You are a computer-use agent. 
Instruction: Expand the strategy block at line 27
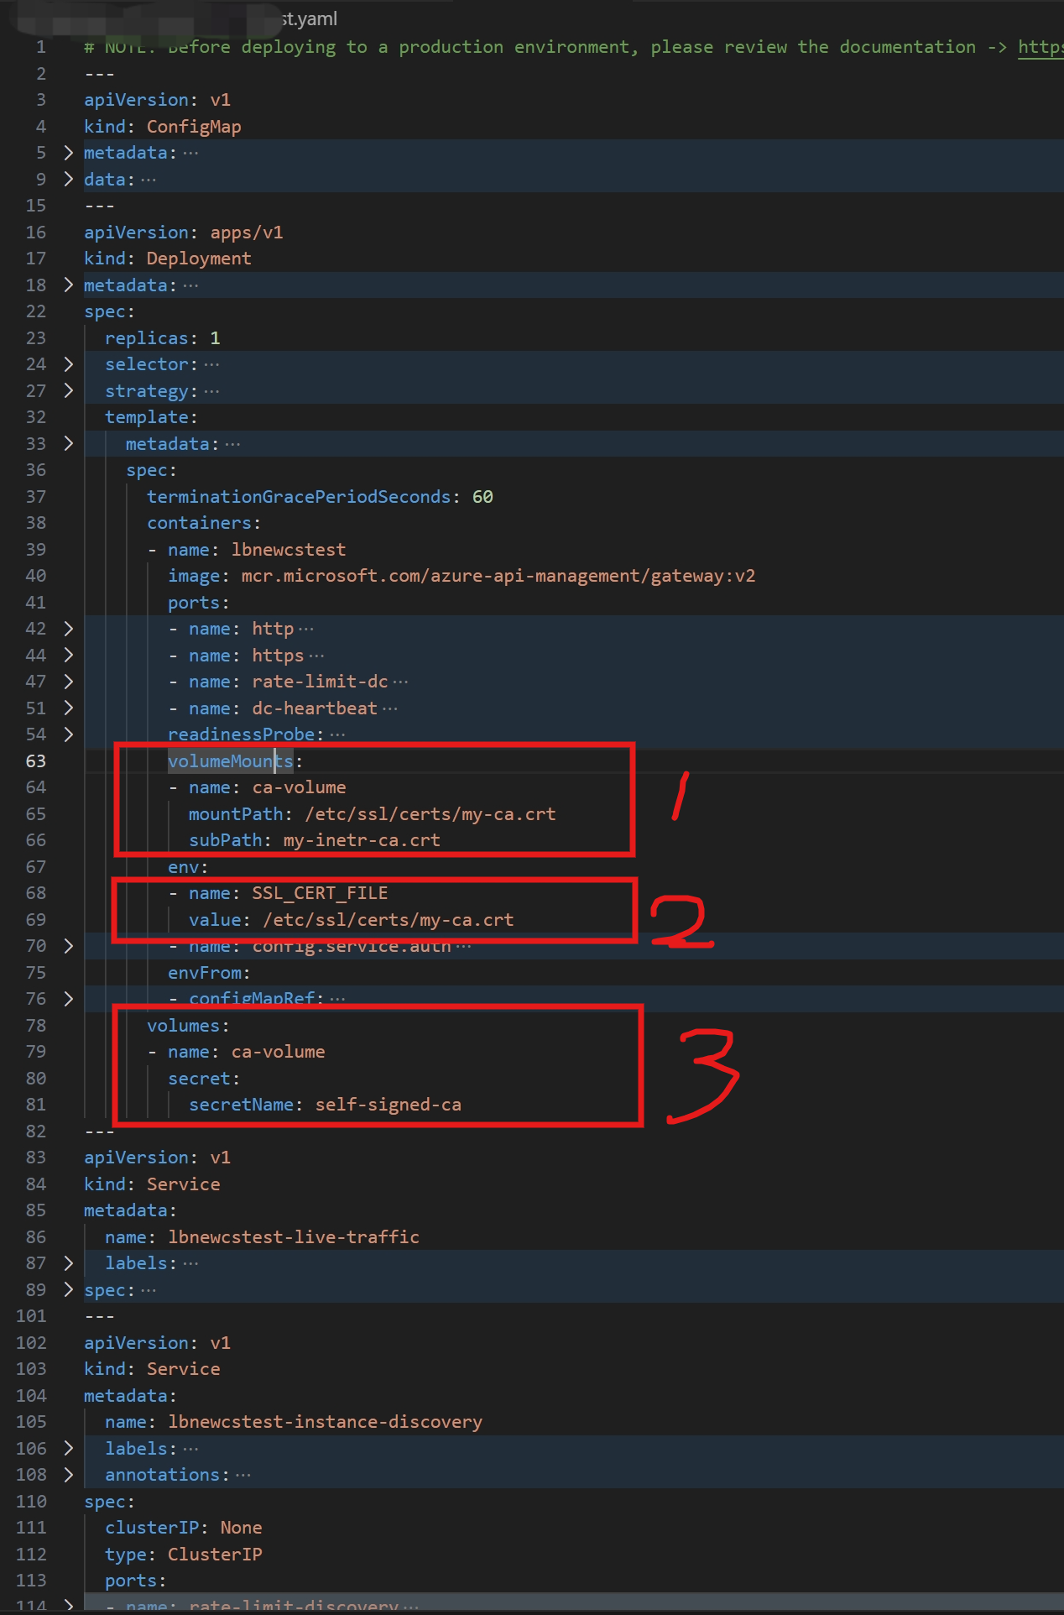[69, 391]
